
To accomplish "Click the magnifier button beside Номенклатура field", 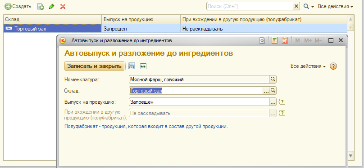I will coord(273,80).
